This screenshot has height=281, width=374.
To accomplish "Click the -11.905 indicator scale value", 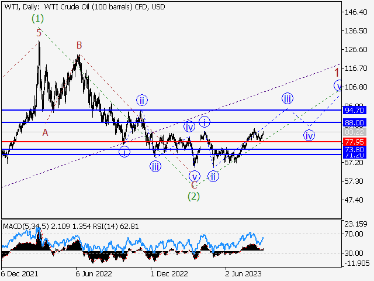I will point(356,263).
